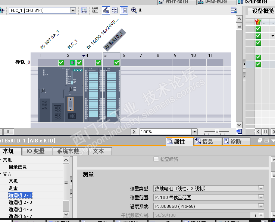Open the 温度系数 dropdown
Image resolution: width=275 pixels, height=222 pixels.
pos(261,206)
